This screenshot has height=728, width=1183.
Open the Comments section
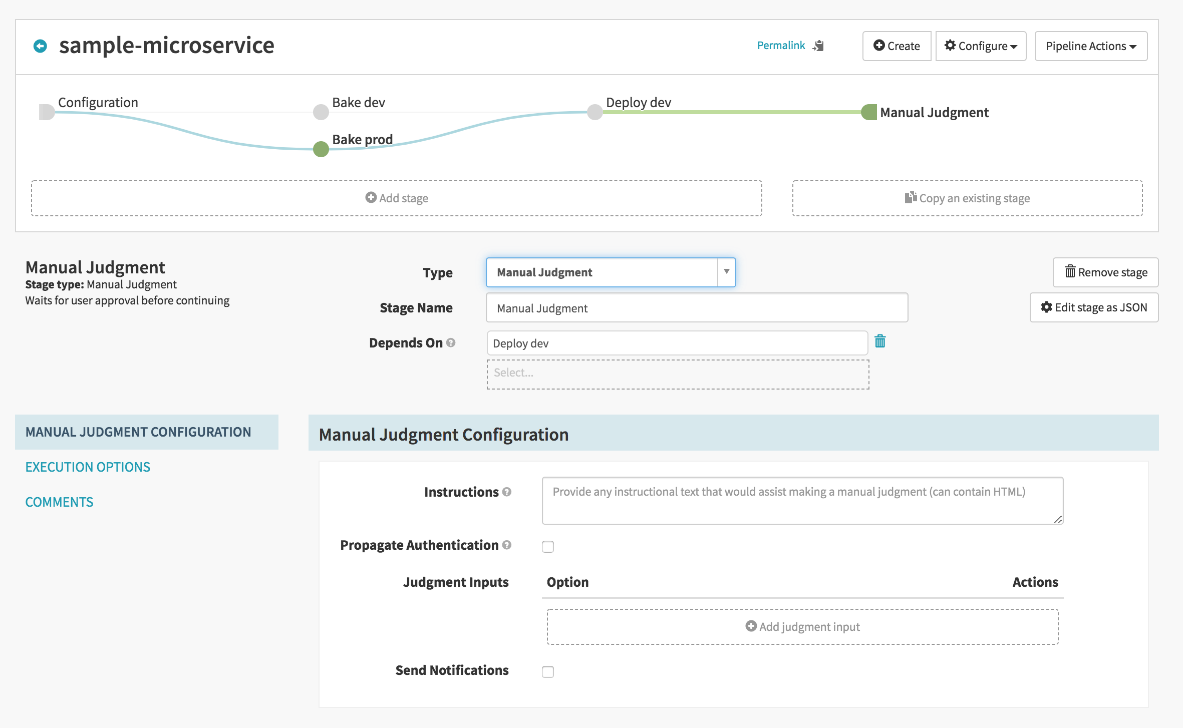pyautogui.click(x=59, y=502)
